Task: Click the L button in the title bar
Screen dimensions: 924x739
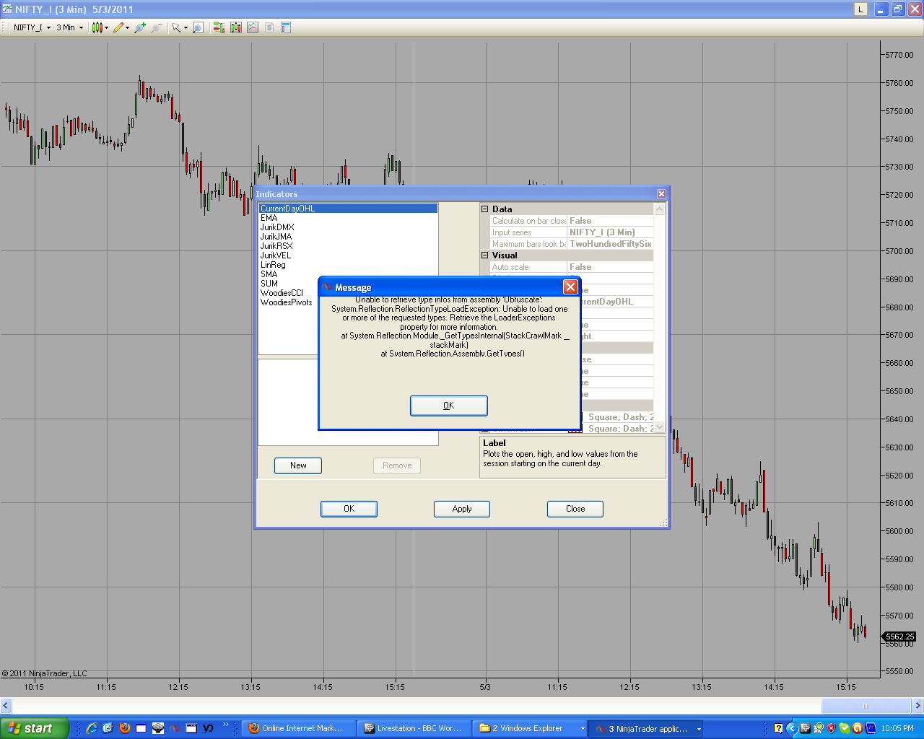Action: (860, 9)
